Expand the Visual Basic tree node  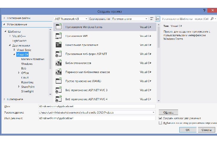coord(14,50)
